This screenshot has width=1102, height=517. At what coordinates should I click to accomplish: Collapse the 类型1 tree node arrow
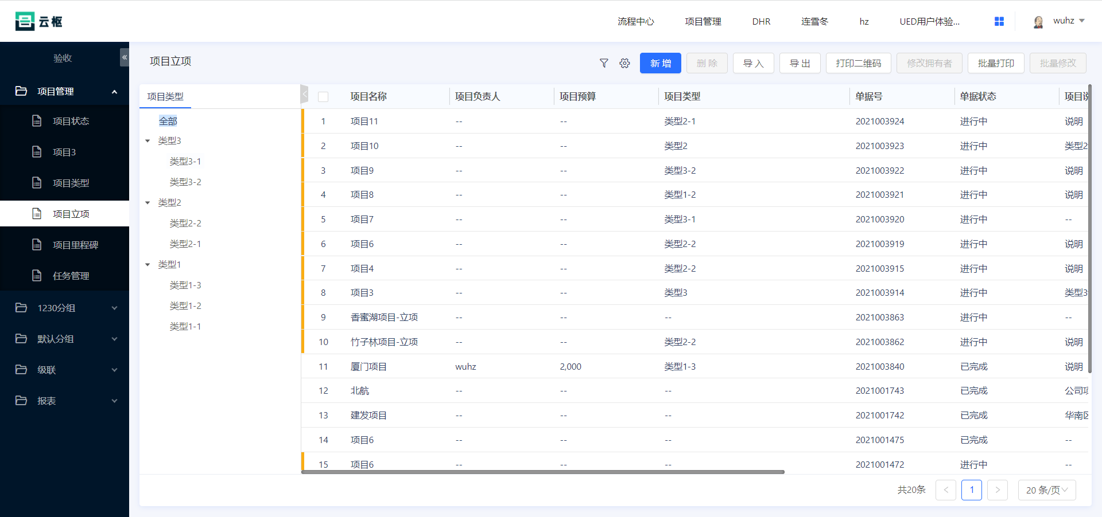(x=148, y=265)
